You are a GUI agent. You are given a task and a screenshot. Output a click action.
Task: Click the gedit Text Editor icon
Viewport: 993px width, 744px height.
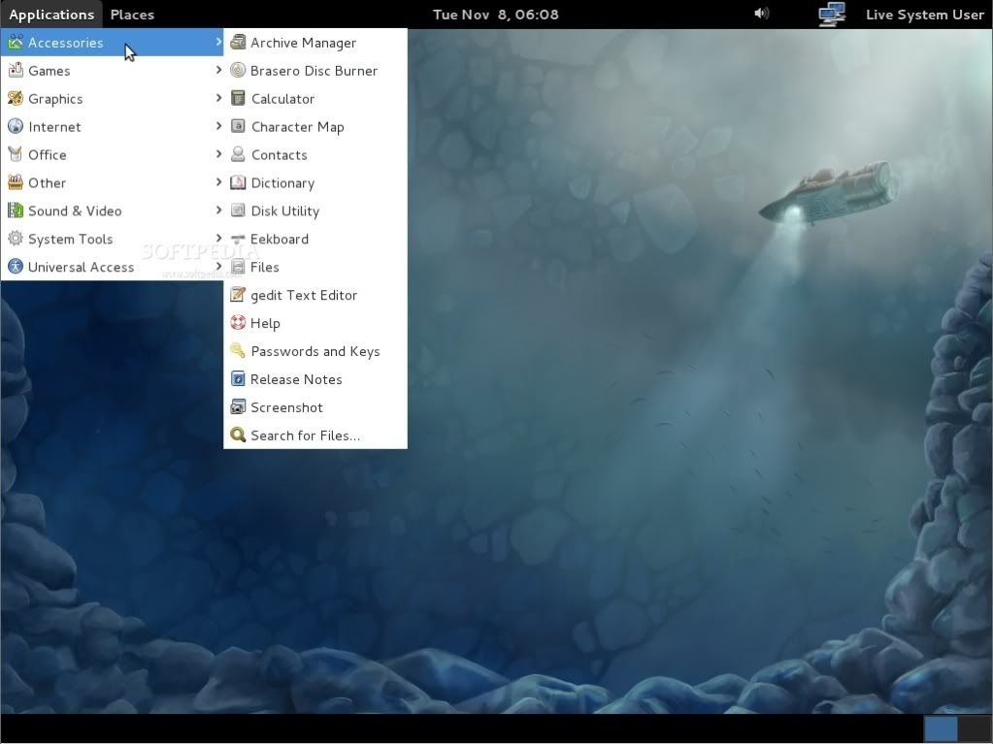pyautogui.click(x=238, y=295)
